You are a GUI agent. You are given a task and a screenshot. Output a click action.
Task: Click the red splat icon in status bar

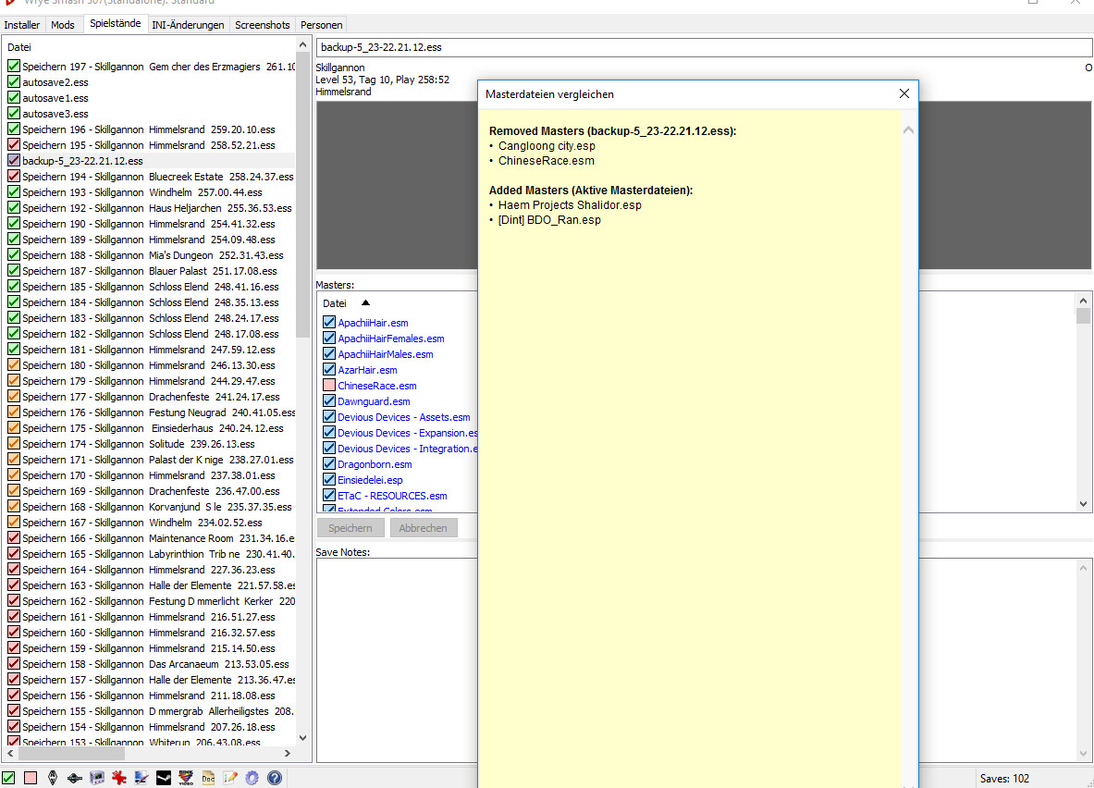(x=118, y=778)
